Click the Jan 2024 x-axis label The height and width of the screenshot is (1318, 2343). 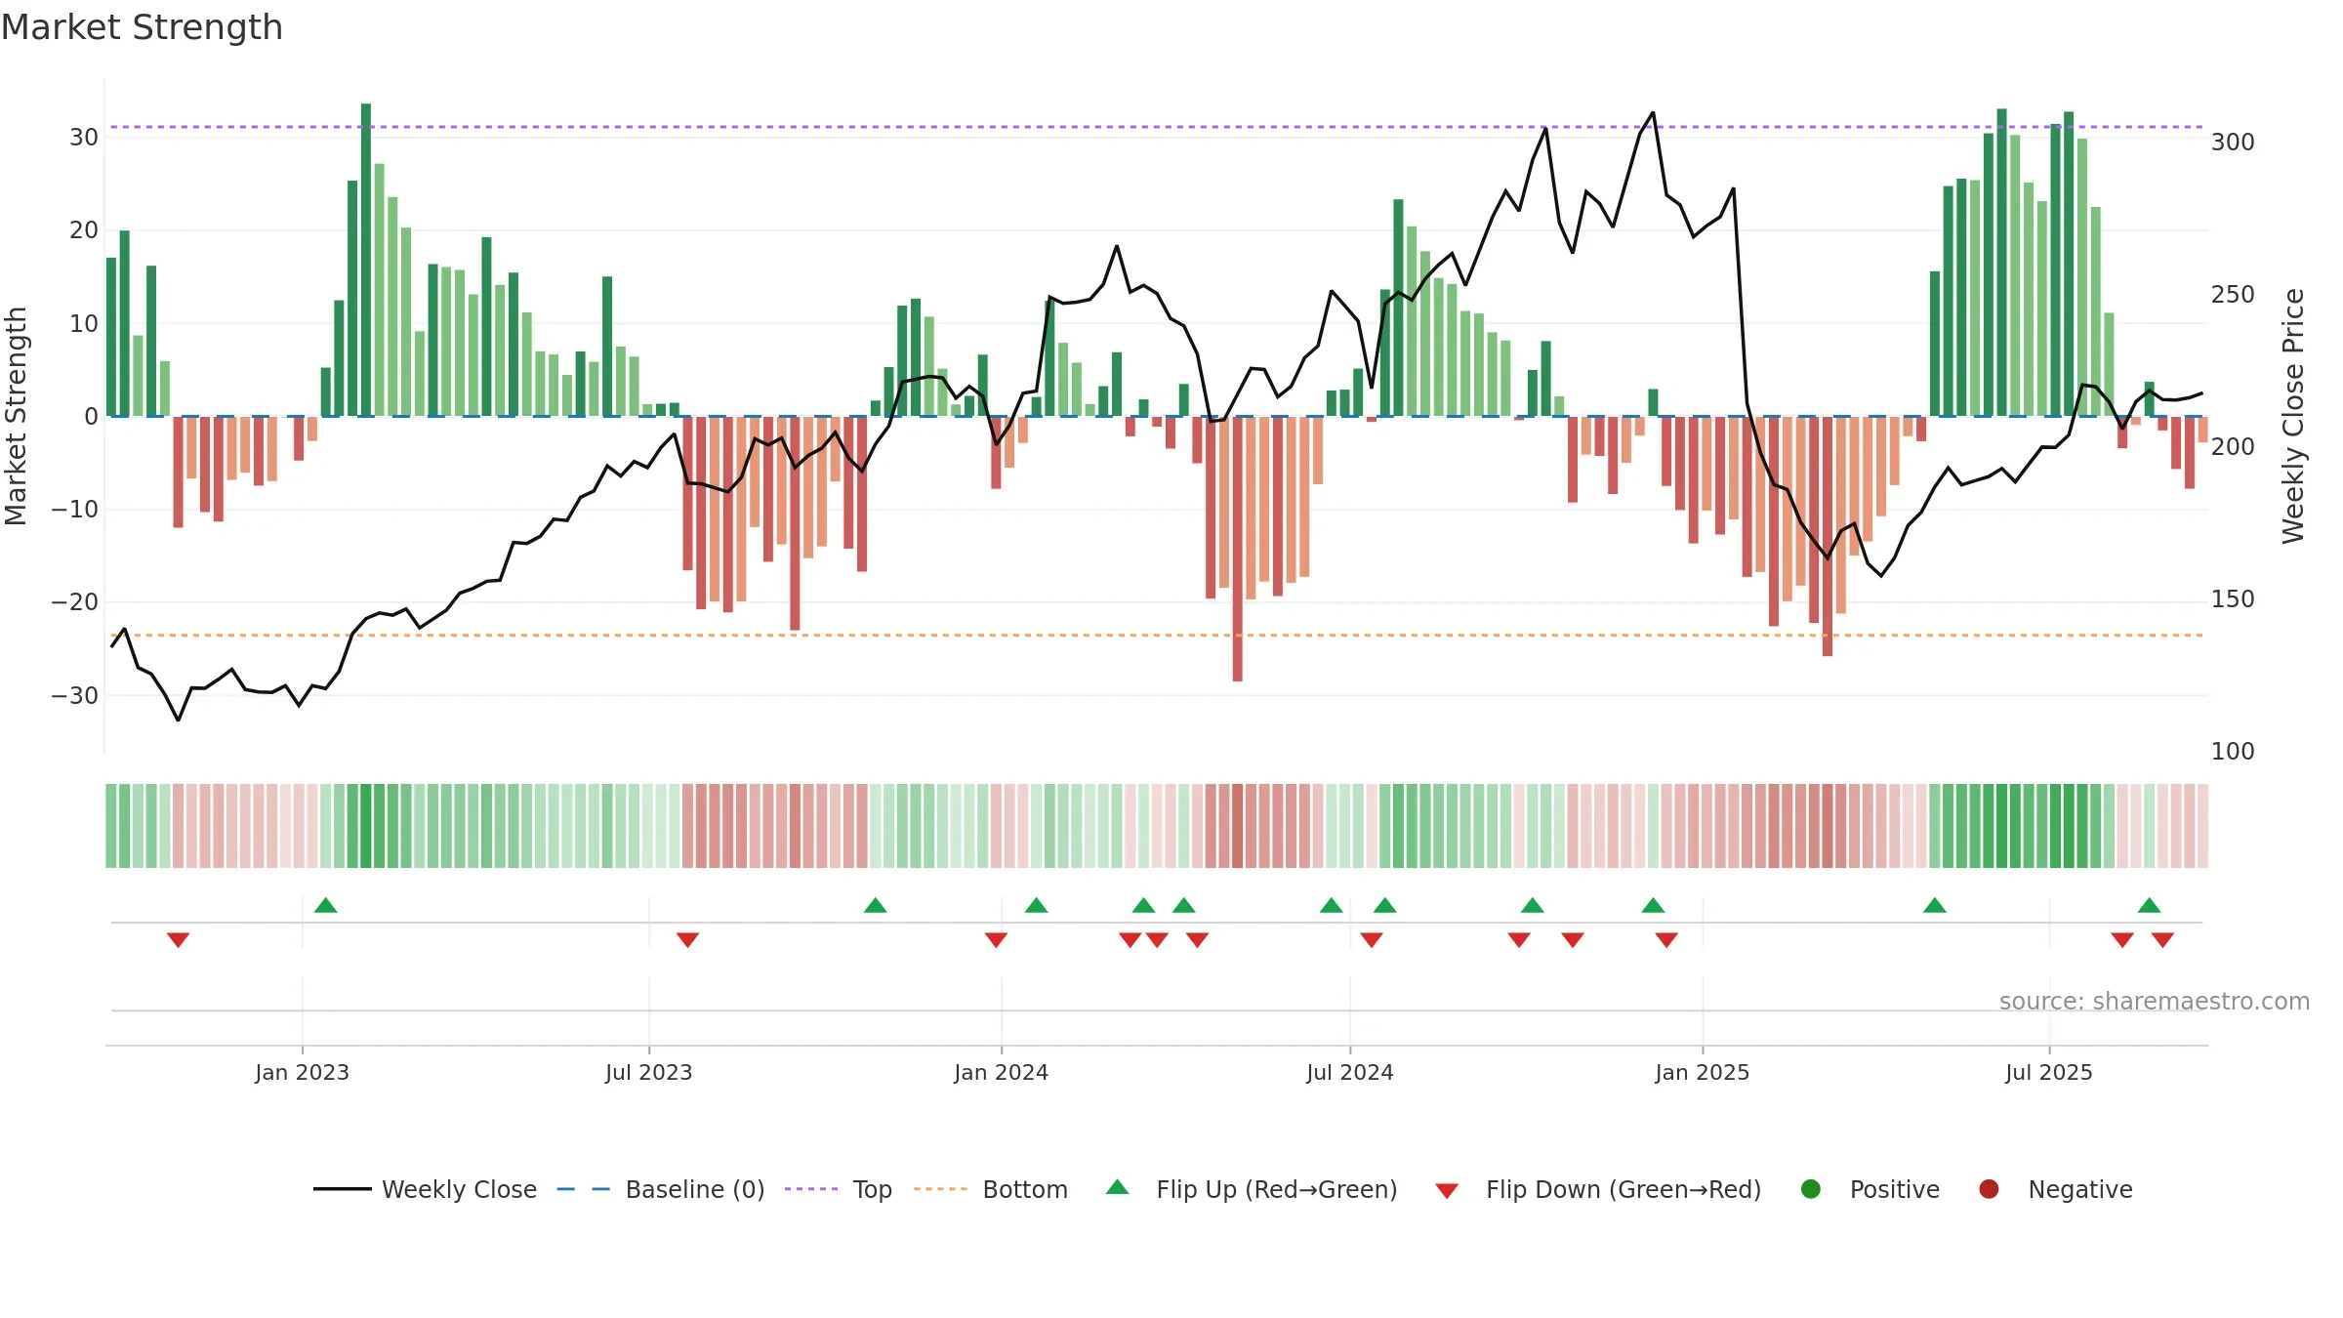tap(1001, 1072)
